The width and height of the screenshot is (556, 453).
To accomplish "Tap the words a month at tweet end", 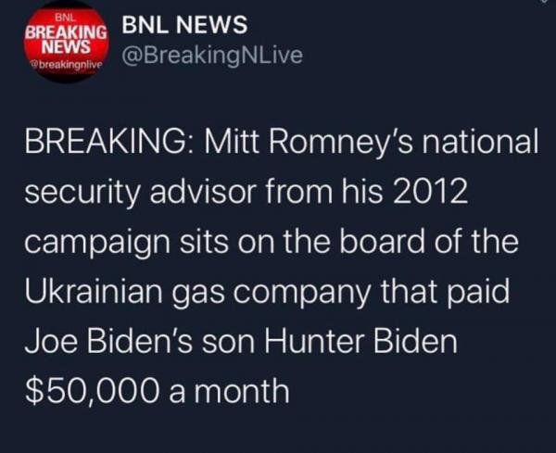I will [229, 392].
